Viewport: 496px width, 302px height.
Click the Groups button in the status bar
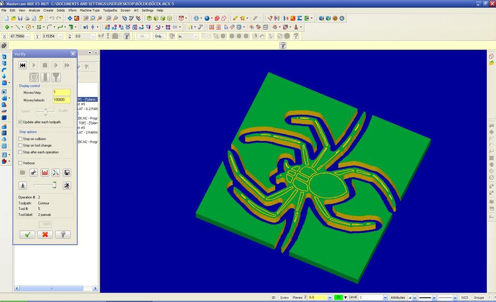pos(479,297)
